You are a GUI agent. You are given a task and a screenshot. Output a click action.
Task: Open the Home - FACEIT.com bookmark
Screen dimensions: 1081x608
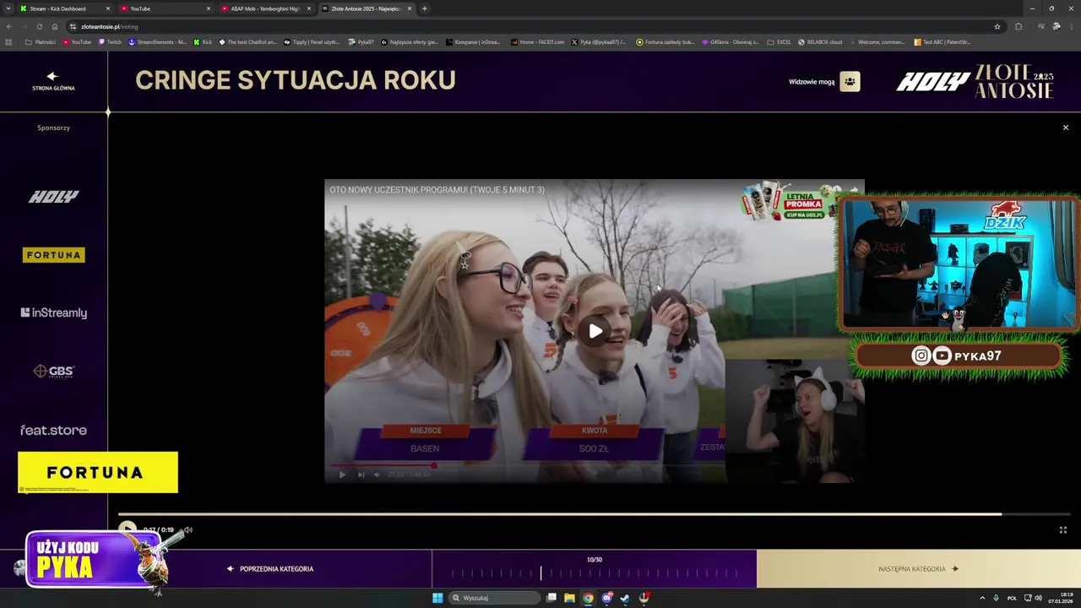point(537,41)
